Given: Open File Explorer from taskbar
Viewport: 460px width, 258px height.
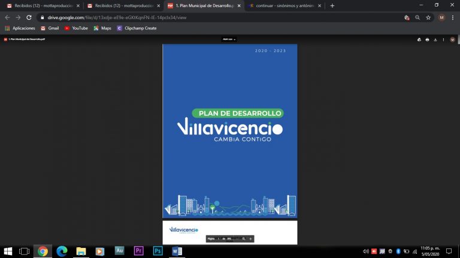Looking at the screenshot, I should click(81, 251).
